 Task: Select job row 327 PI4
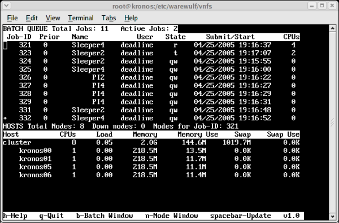[x=151, y=86]
